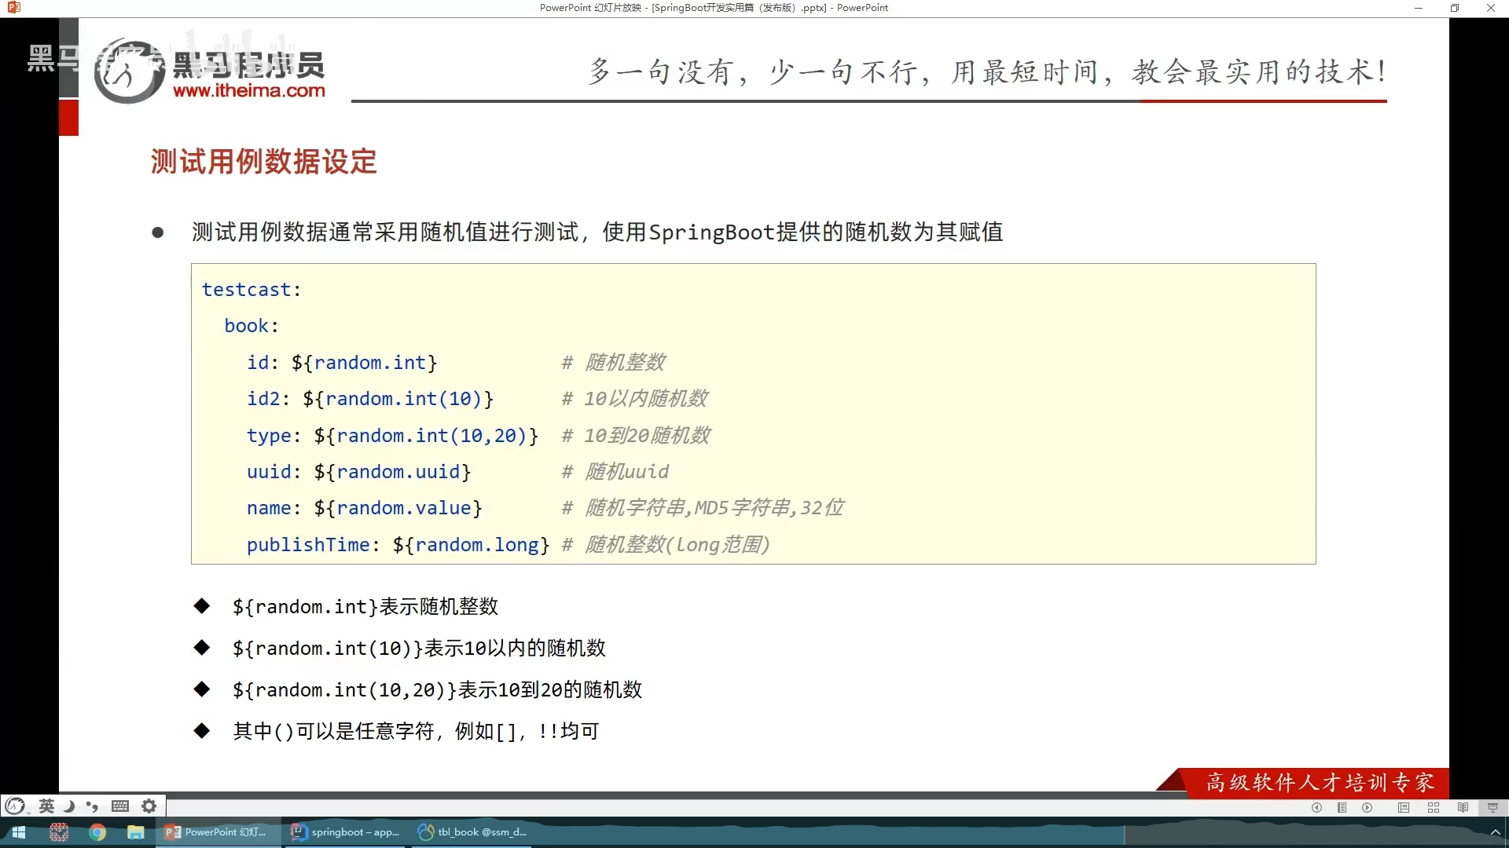Go to the next slide arrow

click(1368, 808)
